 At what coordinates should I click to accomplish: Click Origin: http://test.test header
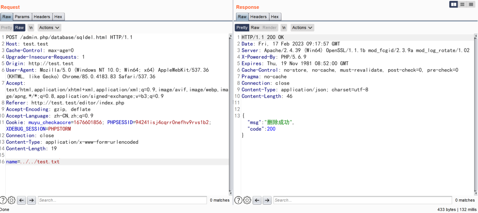tap(40, 64)
